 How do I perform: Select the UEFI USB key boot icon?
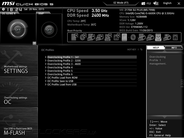coord(108,37)
